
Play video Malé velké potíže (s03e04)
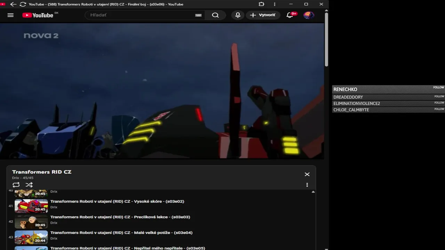121,233
